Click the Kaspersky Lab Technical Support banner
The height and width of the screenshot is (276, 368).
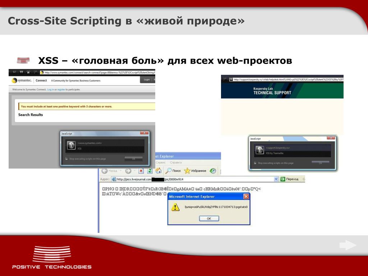282,91
